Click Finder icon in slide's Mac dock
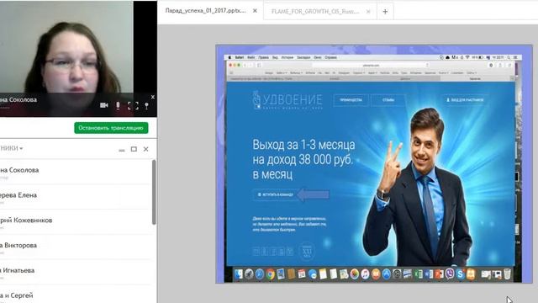The height and width of the screenshot is (303, 538). 239,274
